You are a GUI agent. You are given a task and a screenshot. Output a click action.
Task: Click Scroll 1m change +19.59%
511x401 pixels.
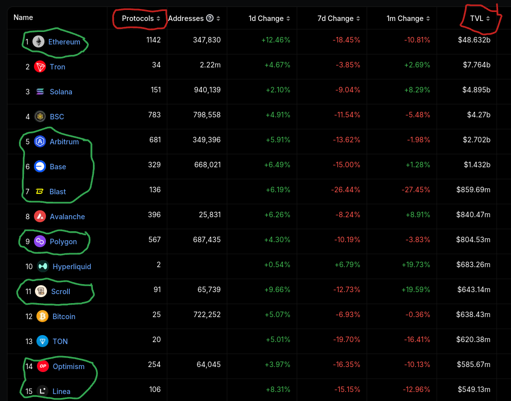click(x=416, y=290)
